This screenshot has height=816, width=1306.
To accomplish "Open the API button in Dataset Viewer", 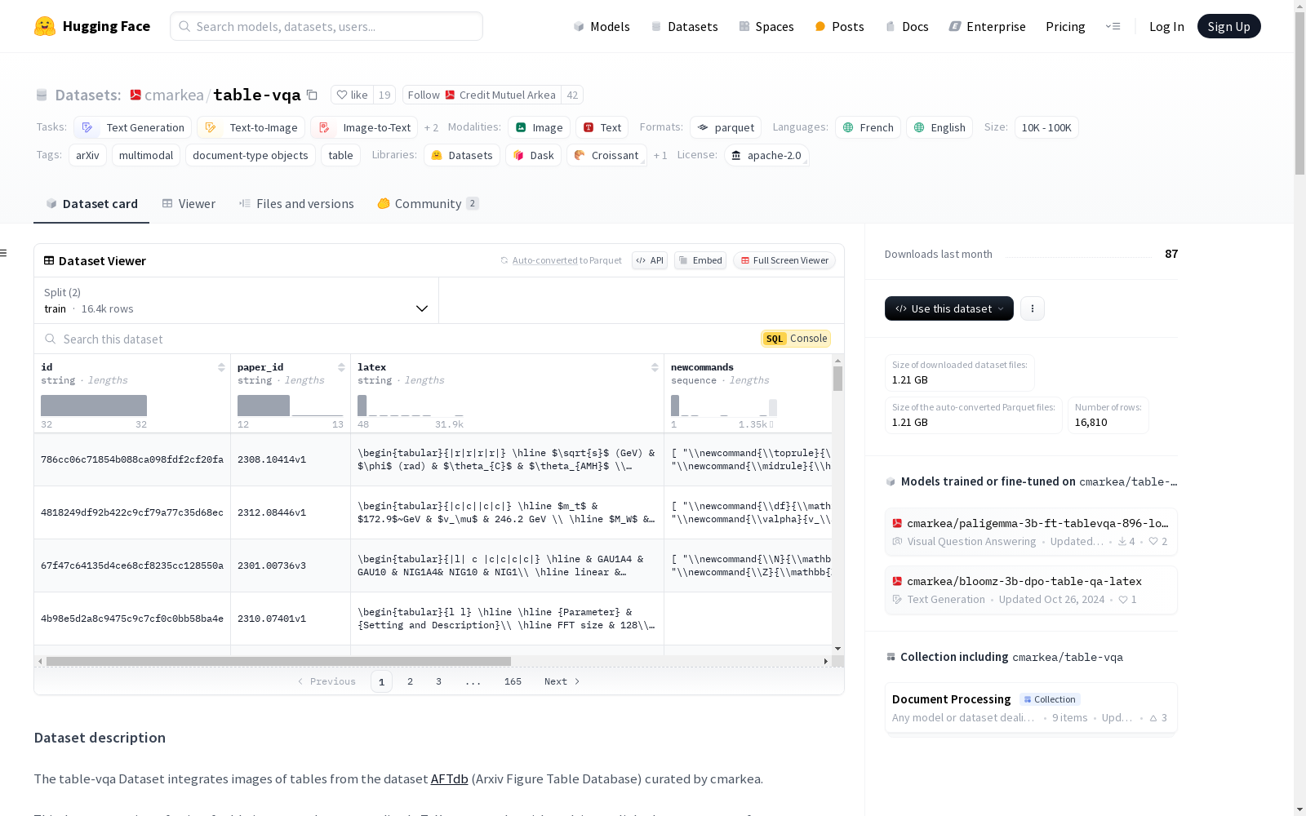I will tap(650, 260).
